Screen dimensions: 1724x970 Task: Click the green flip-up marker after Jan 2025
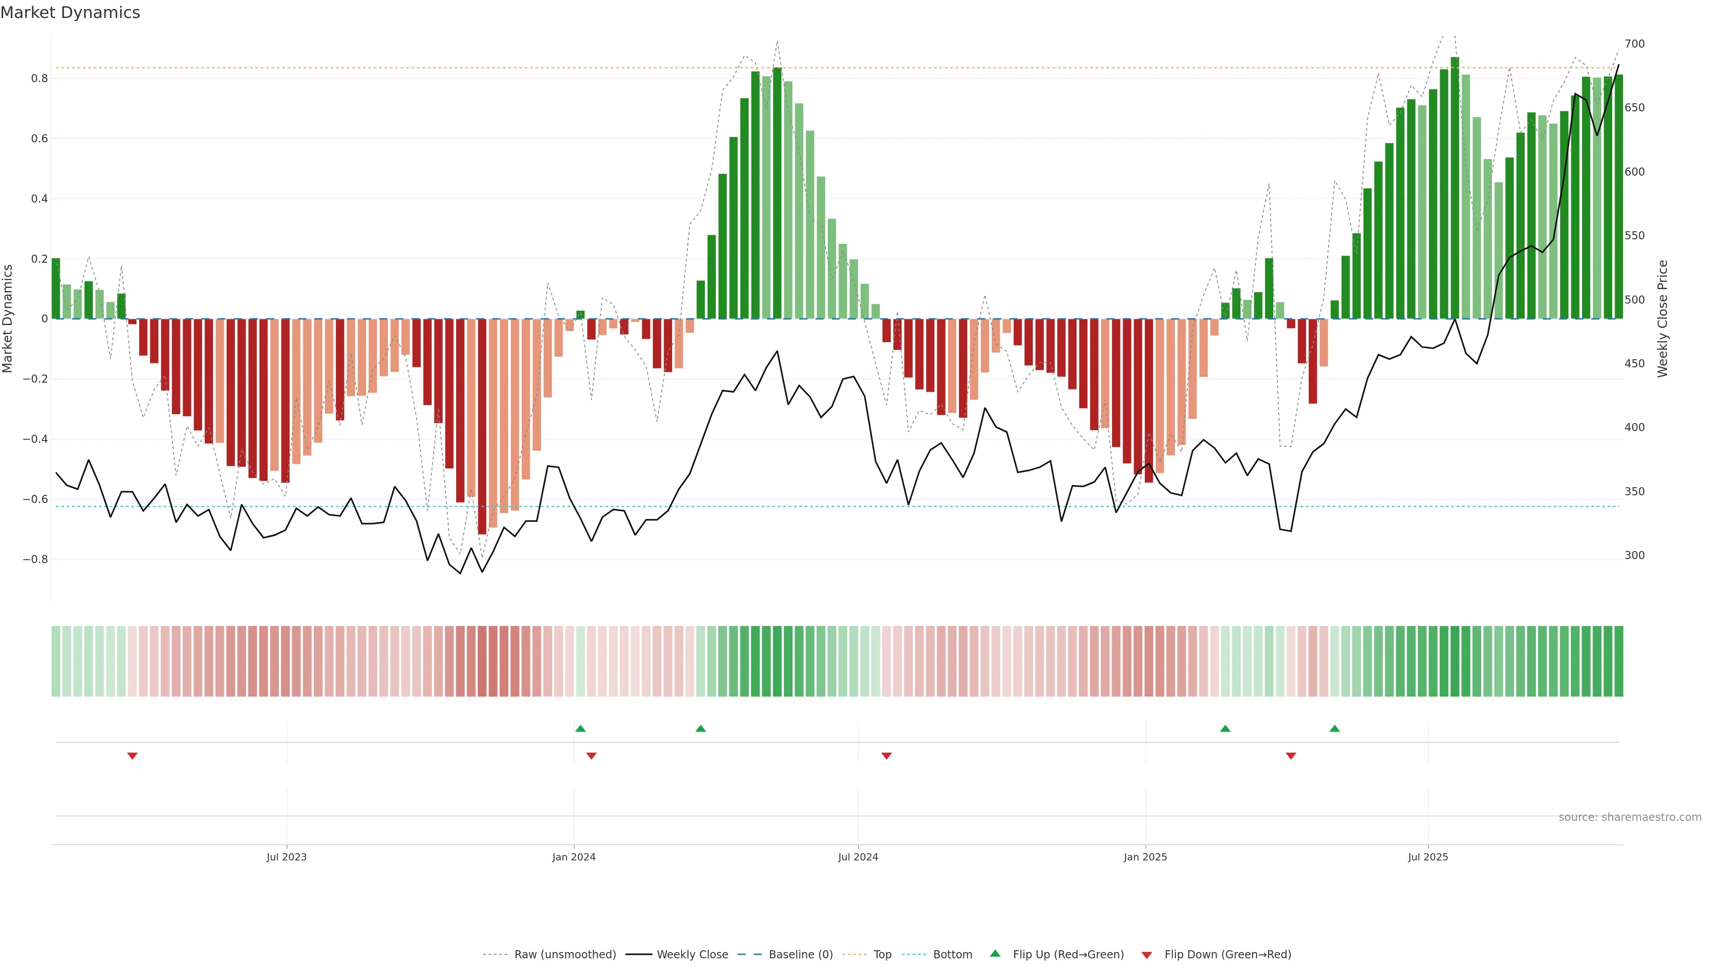(x=1225, y=728)
